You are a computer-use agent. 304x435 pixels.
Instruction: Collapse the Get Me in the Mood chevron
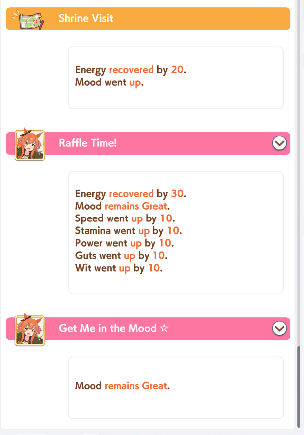click(279, 328)
